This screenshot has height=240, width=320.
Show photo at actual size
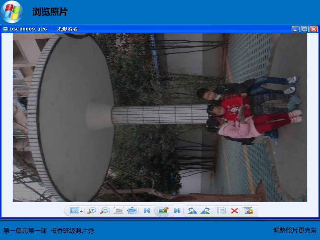[x=119, y=210]
